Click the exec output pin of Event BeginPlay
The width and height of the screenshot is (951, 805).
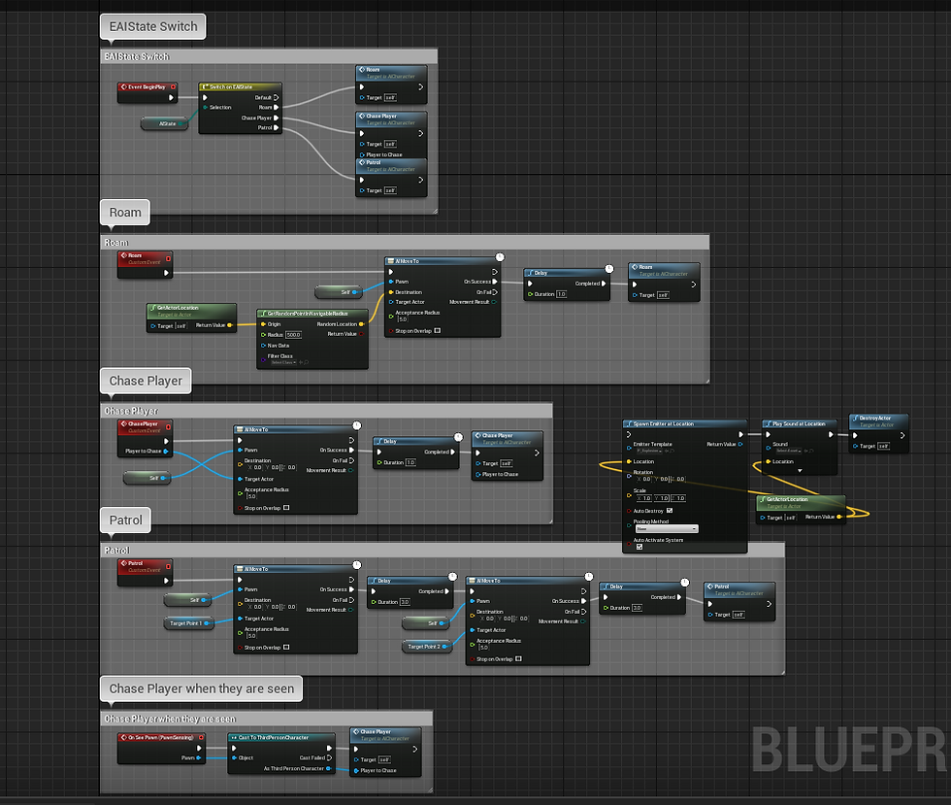pyautogui.click(x=171, y=97)
